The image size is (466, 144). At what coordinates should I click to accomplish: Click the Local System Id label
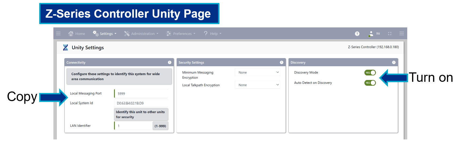tap(81, 103)
